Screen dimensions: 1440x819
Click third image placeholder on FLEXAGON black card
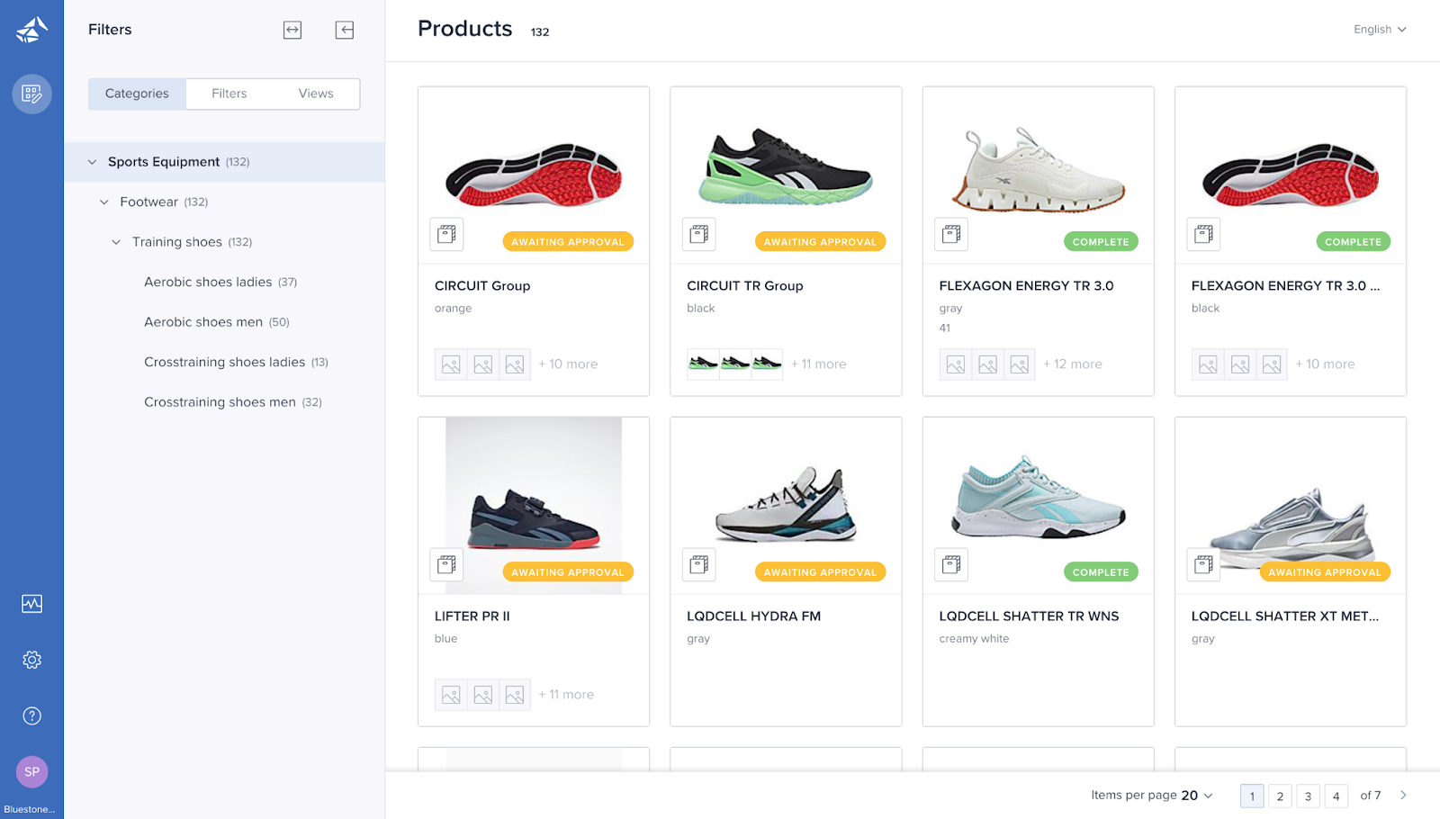pos(1272,364)
